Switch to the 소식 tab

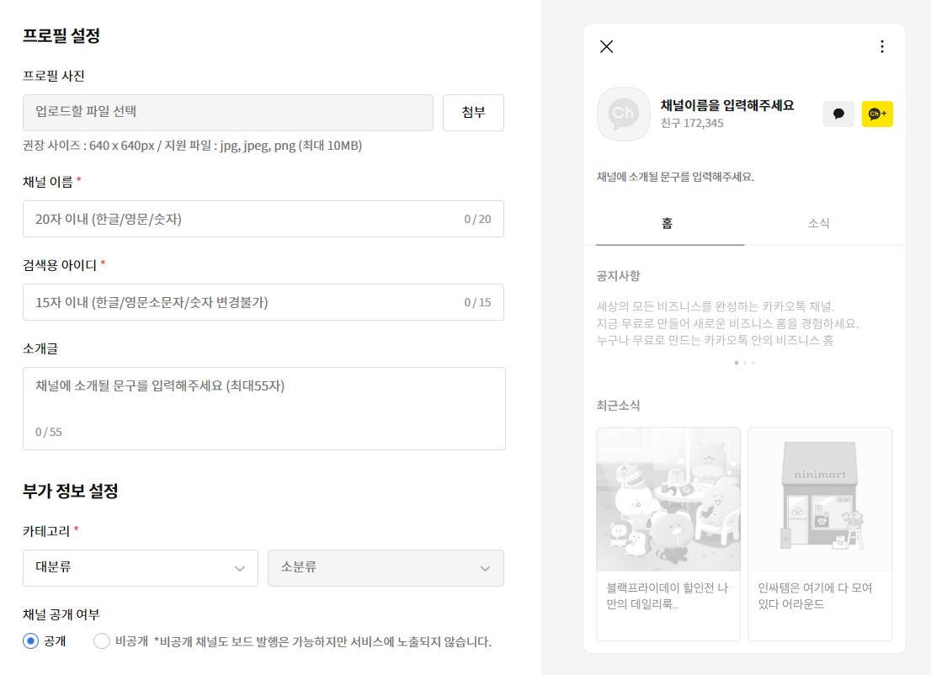(x=818, y=224)
